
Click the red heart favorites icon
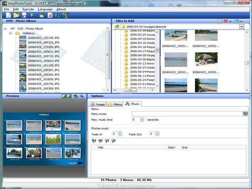(226, 21)
